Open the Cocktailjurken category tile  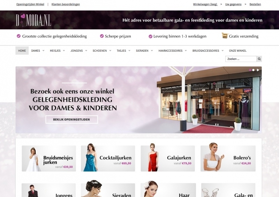[x=108, y=158]
